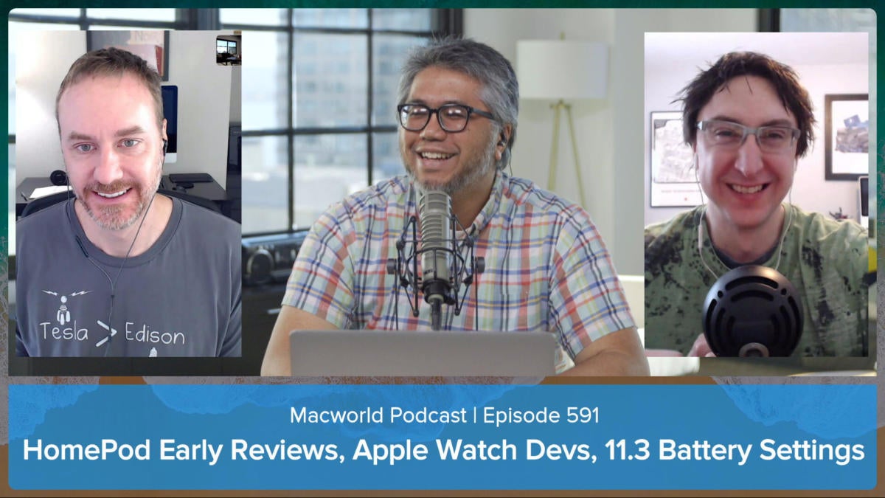Select the right guest's video feed
Screen dimensions: 885x498
756,195
